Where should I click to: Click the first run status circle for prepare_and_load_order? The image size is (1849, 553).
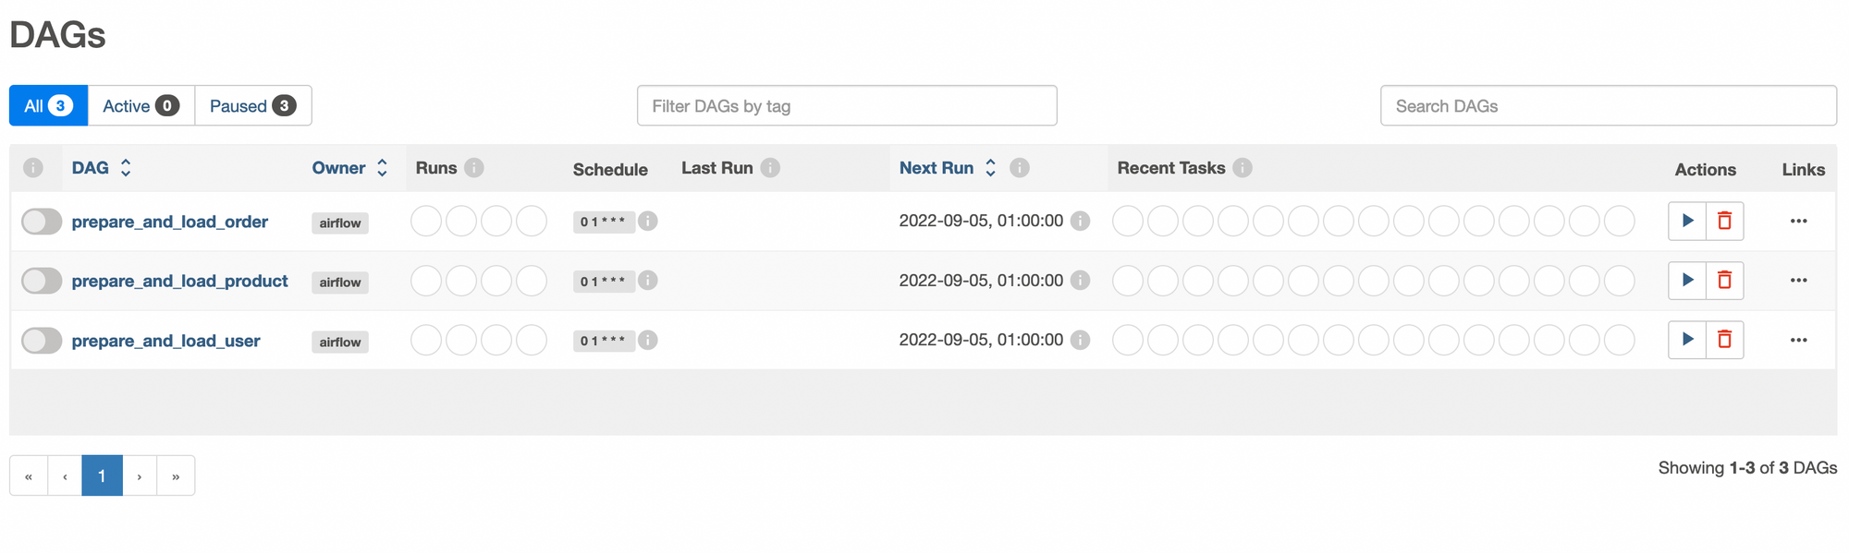(x=426, y=222)
